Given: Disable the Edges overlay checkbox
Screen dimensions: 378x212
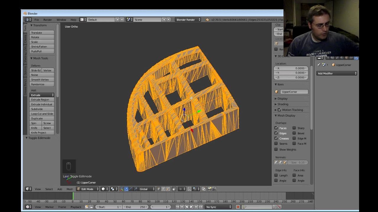Looking at the screenshot, I should pyautogui.click(x=276, y=133).
